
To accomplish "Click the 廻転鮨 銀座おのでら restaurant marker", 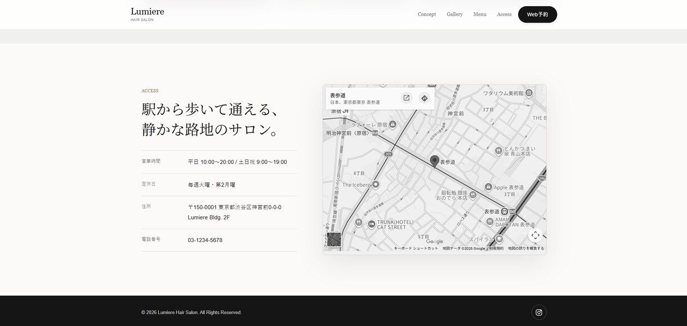I will tap(472, 195).
